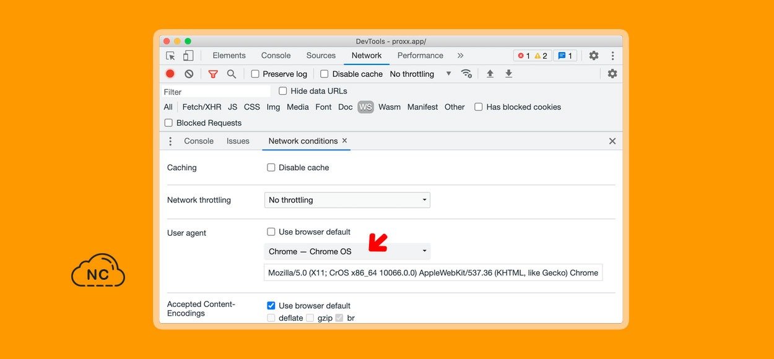Uncheck Accepted Content-Encodings Use browser default
This screenshot has width=774, height=359.
271,306
